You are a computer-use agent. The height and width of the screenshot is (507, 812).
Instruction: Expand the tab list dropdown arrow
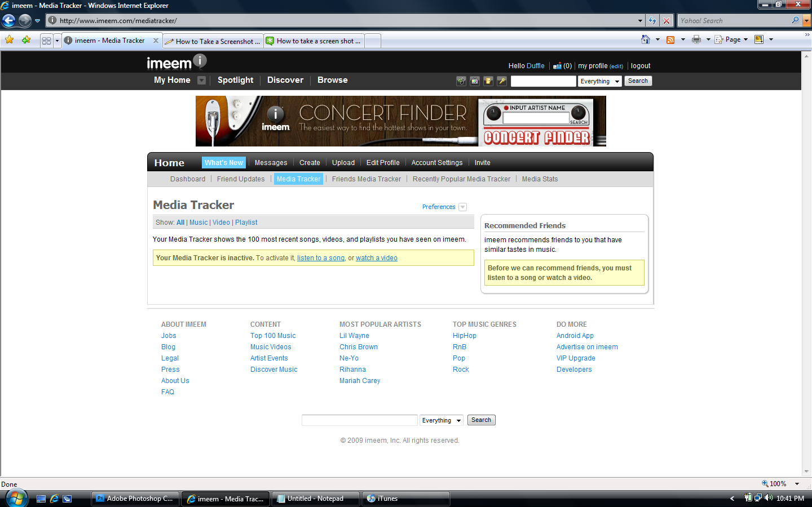coord(57,41)
